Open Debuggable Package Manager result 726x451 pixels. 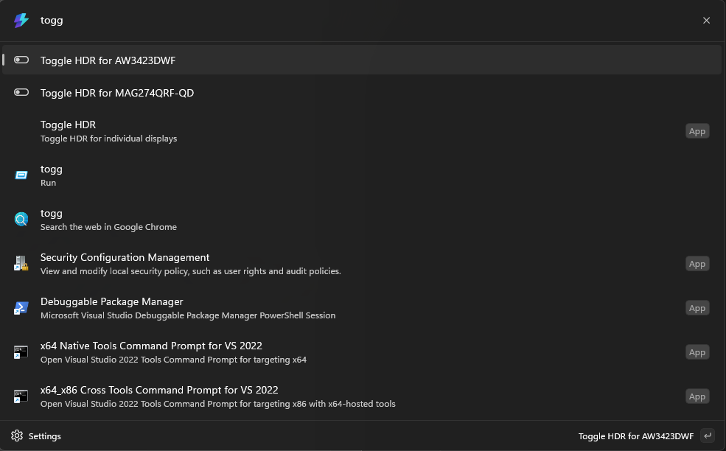coord(362,308)
